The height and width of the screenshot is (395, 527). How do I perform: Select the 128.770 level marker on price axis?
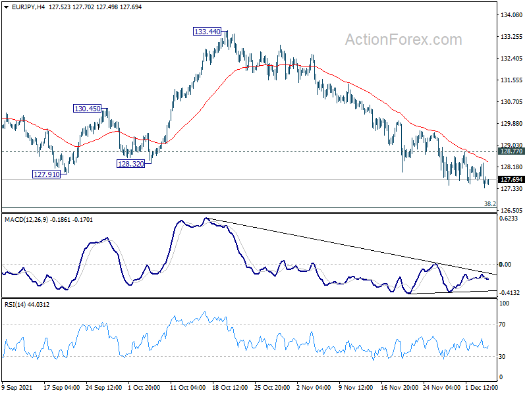511,151
